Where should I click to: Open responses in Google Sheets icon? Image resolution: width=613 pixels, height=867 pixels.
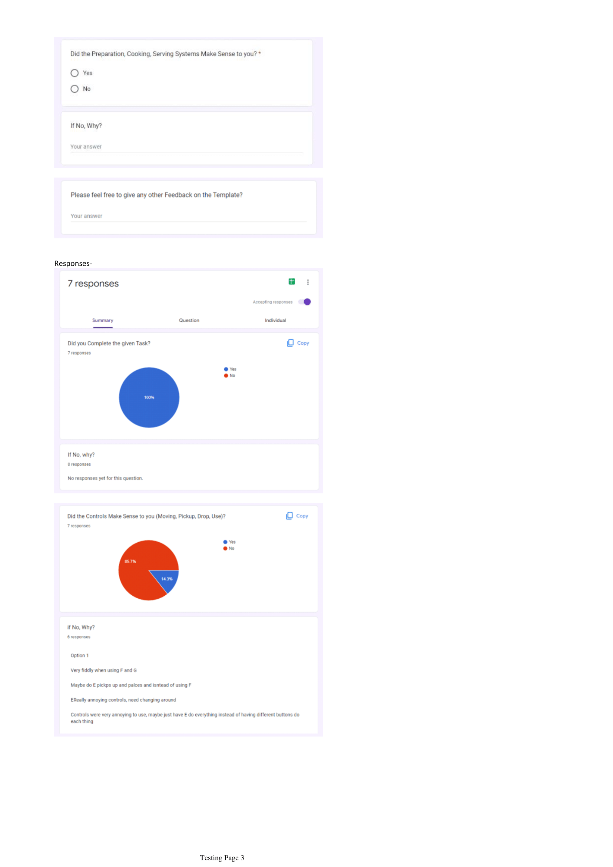pyautogui.click(x=291, y=282)
